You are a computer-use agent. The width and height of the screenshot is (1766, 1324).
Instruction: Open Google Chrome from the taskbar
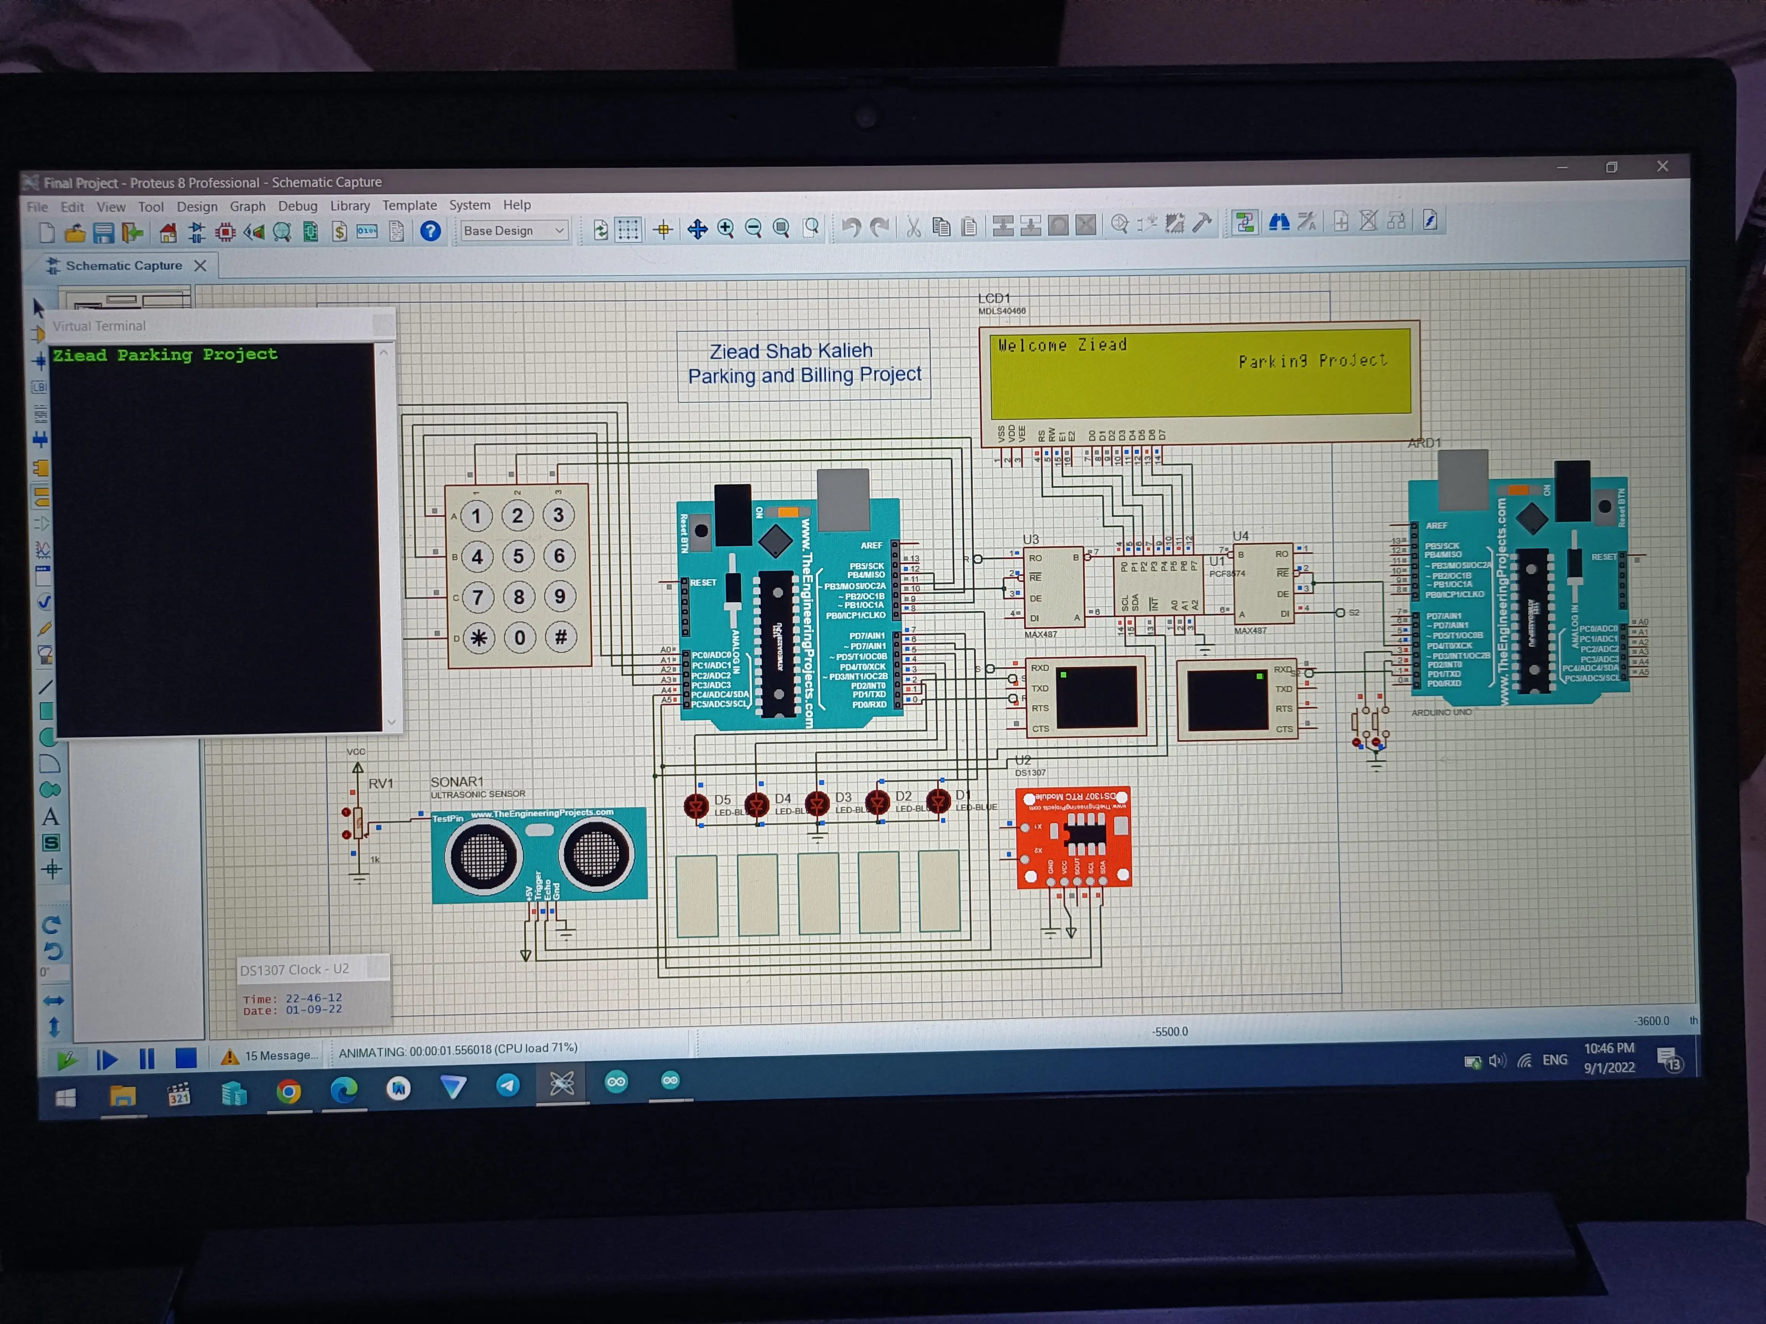click(288, 1091)
